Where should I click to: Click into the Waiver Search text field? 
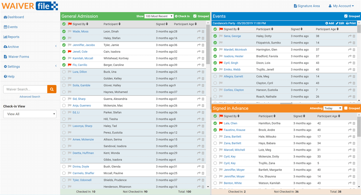coord(25,89)
